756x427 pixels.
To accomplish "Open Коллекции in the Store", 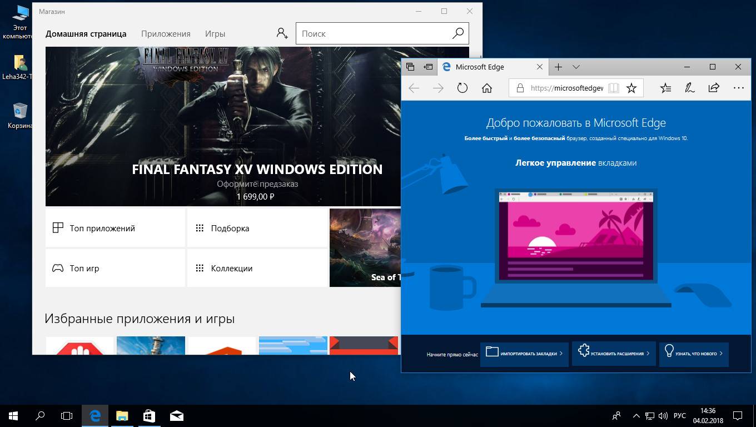I will 257,268.
